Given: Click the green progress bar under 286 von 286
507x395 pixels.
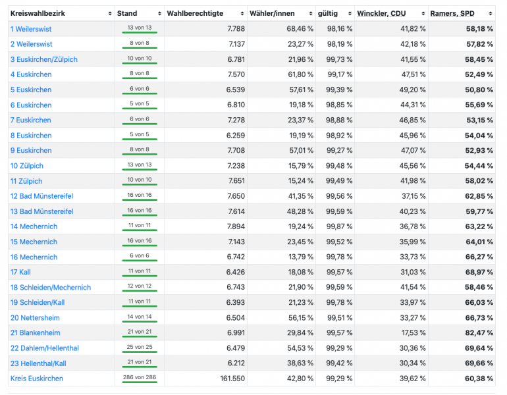Looking at the screenshot, I should (x=140, y=383).
